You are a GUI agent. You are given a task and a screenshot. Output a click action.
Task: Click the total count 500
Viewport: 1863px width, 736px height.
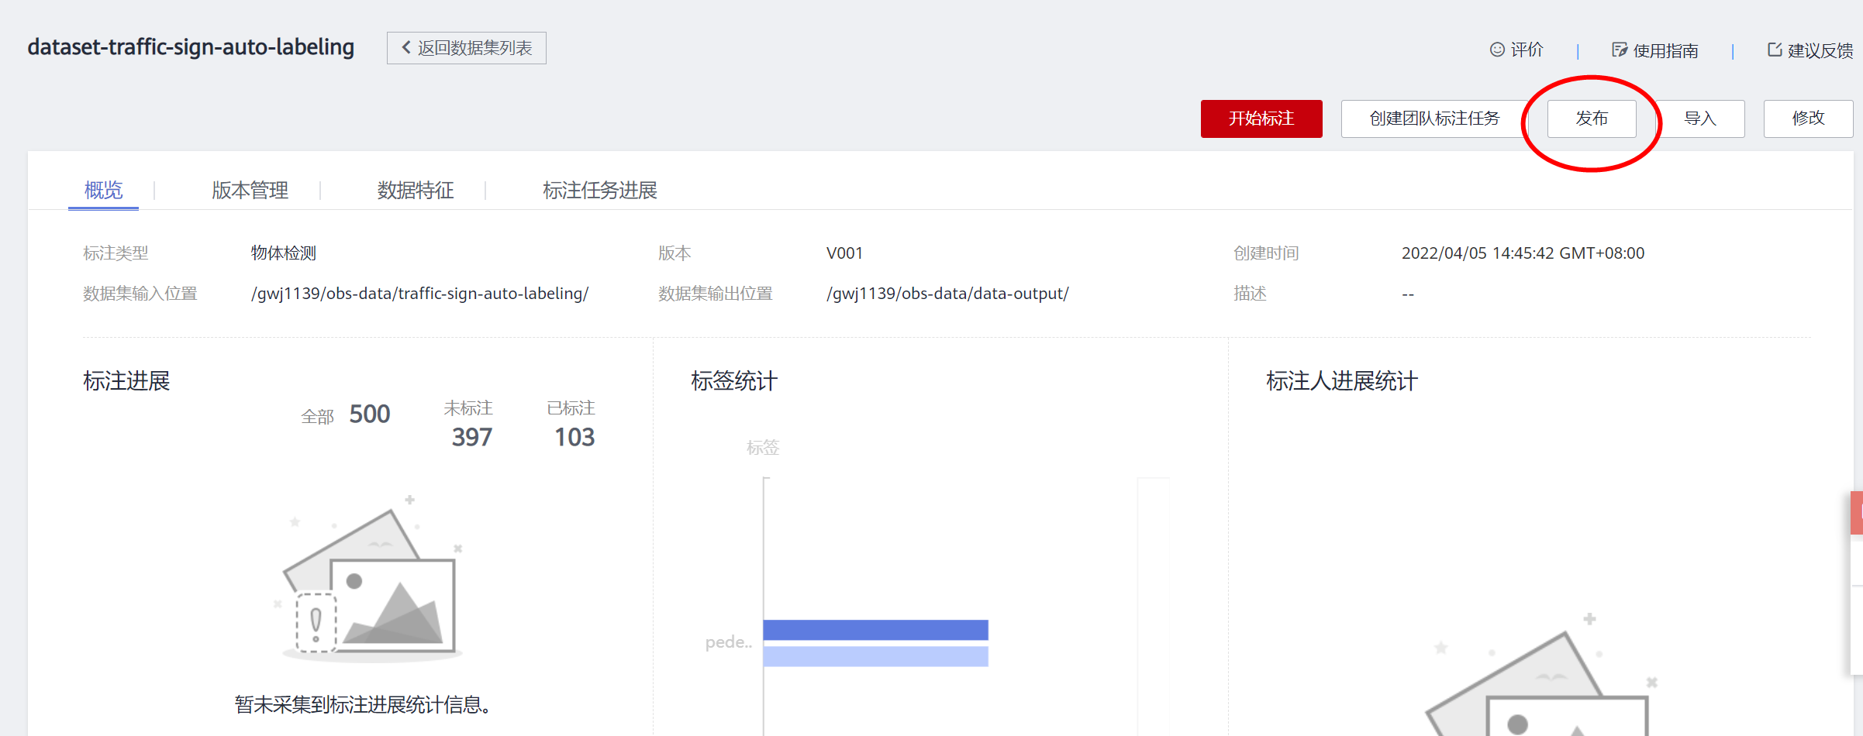tap(370, 414)
